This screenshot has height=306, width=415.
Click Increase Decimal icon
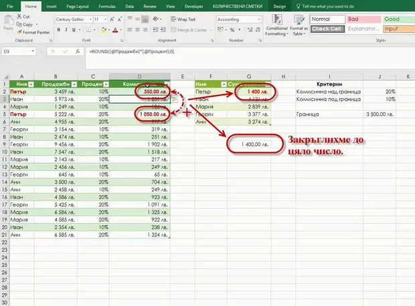pyautogui.click(x=250, y=30)
